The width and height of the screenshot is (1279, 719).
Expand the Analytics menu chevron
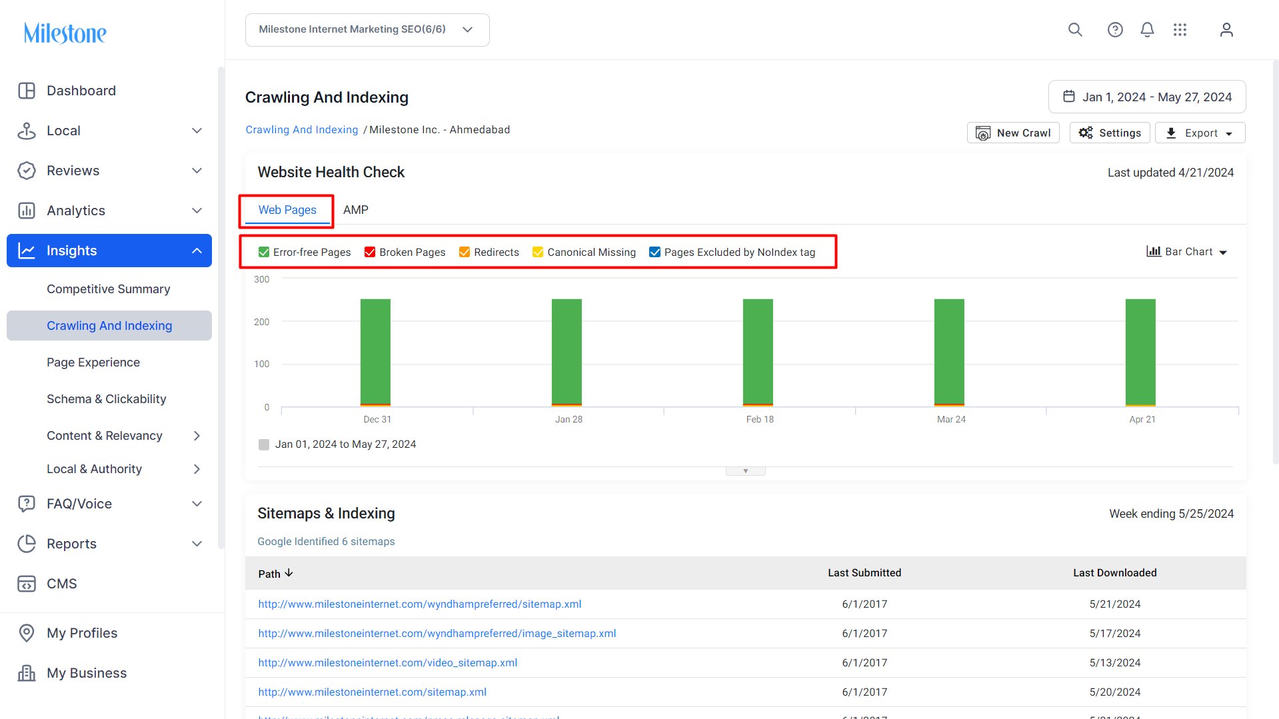click(197, 211)
